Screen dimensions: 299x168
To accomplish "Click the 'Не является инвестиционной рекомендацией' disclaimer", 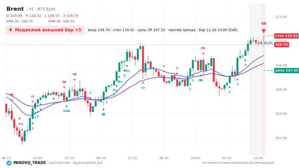I will pos(238,163).
